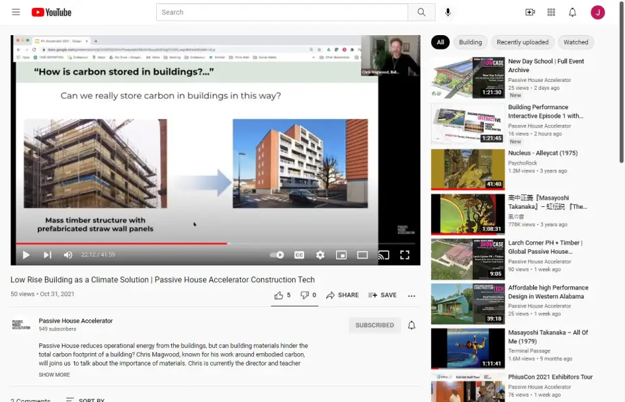Enable theater mode view
This screenshot has width=625, height=402.
[363, 255]
